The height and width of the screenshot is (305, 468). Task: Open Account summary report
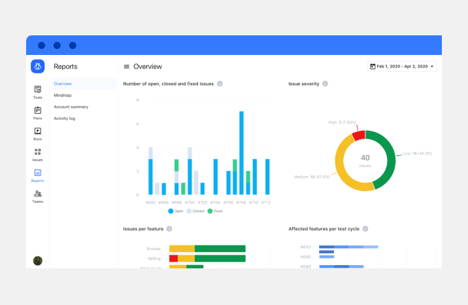click(x=71, y=107)
